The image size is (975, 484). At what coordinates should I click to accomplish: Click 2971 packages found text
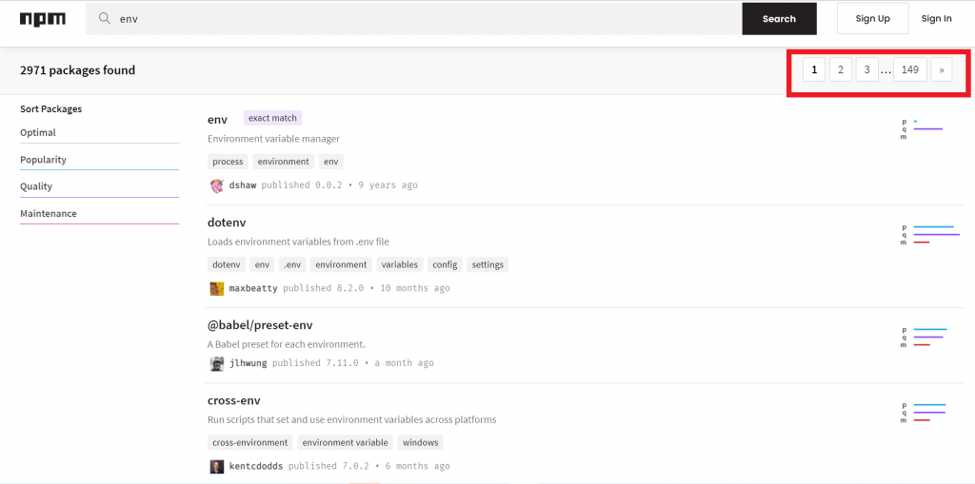78,70
